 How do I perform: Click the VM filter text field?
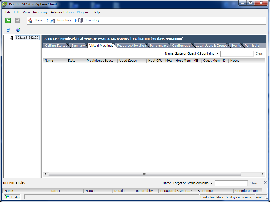tap(237, 54)
